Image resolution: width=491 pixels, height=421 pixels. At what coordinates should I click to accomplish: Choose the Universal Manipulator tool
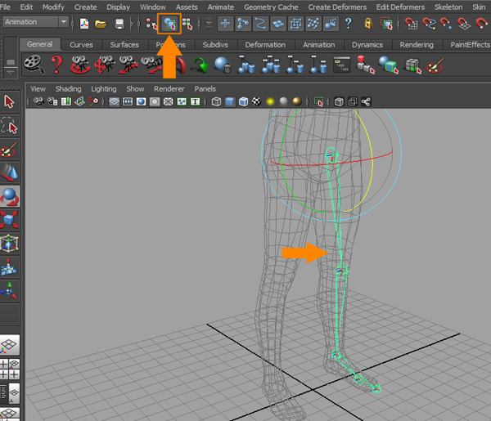coord(9,244)
